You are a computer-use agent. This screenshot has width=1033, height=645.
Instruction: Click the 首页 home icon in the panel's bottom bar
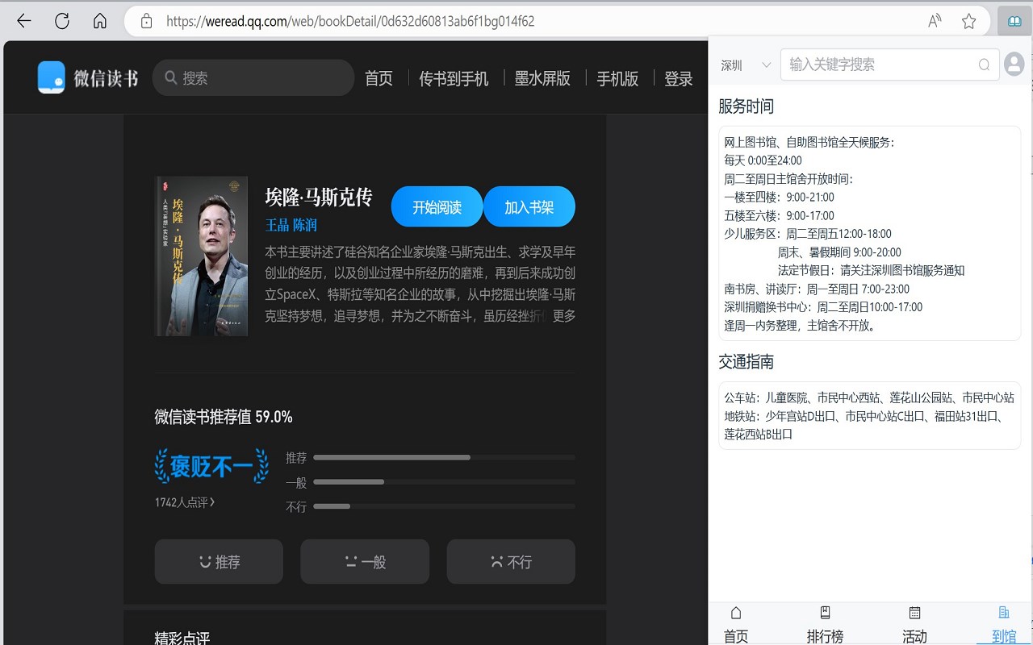click(735, 613)
